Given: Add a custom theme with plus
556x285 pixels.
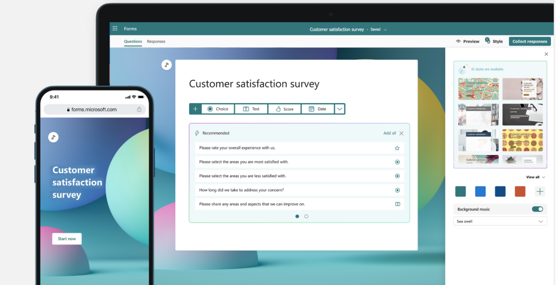Looking at the screenshot, I should click(x=540, y=191).
